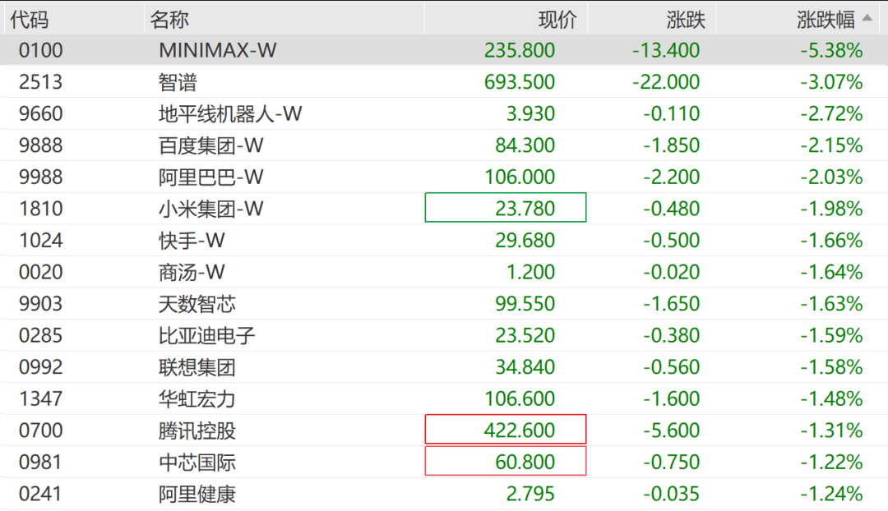Open 百度集团-W stock entry
888x511 pixels.
[210, 146]
